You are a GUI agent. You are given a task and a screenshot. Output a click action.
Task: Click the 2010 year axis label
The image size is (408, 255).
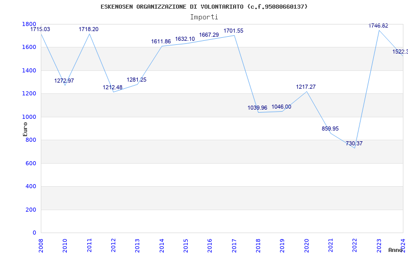pos(65,246)
